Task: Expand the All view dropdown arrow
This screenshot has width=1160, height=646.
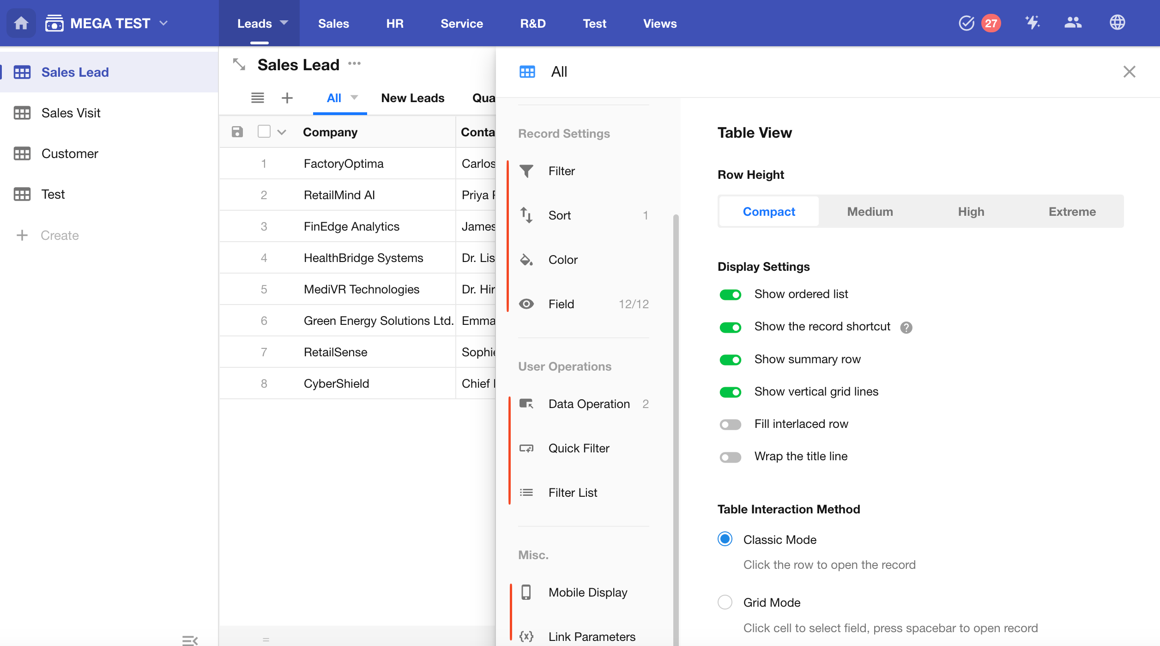Action: click(354, 98)
